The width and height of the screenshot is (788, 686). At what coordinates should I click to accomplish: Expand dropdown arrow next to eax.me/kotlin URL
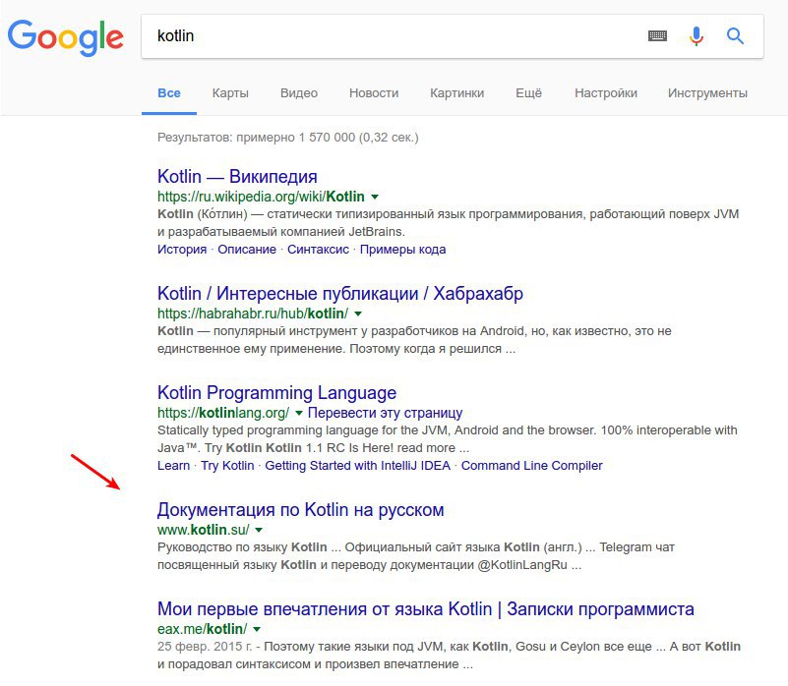click(x=257, y=629)
